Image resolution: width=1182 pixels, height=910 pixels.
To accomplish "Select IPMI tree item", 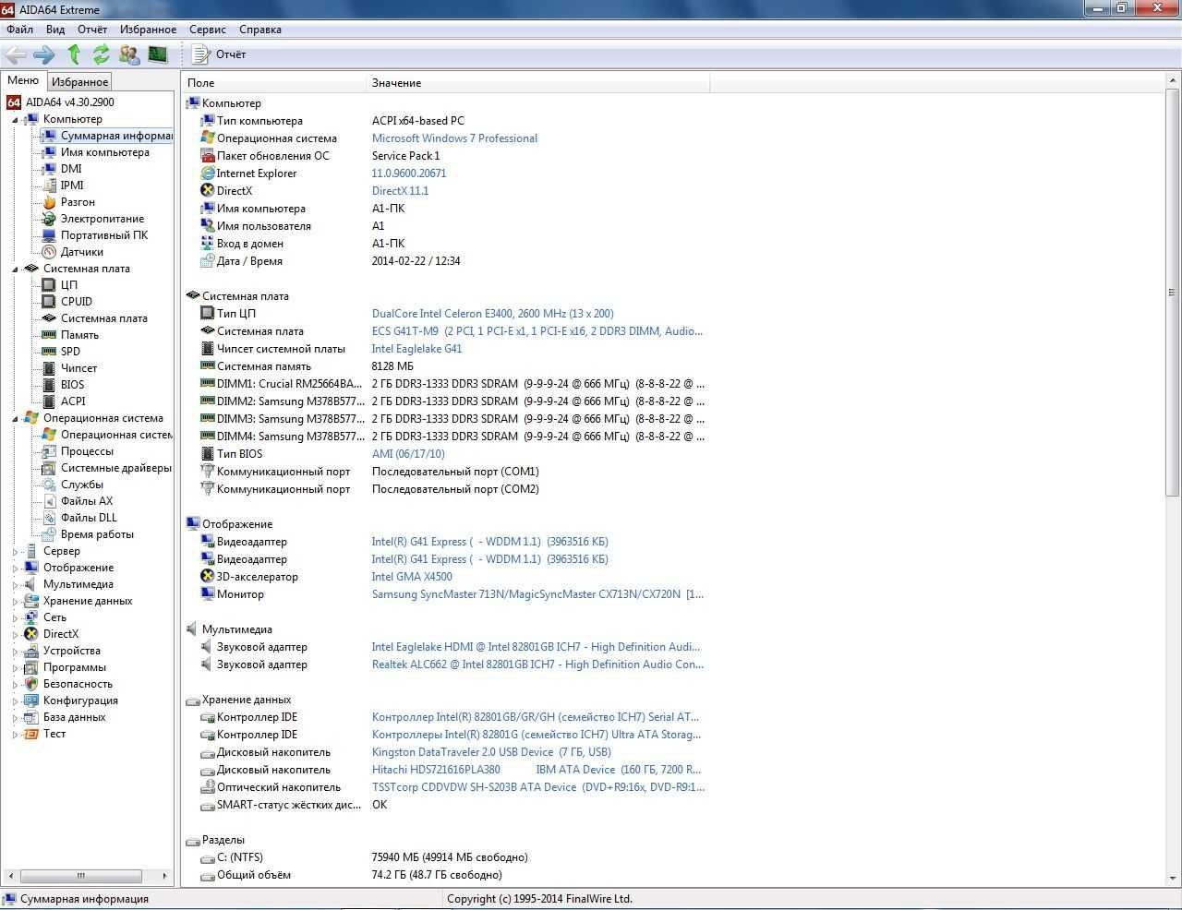I will pyautogui.click(x=72, y=186).
